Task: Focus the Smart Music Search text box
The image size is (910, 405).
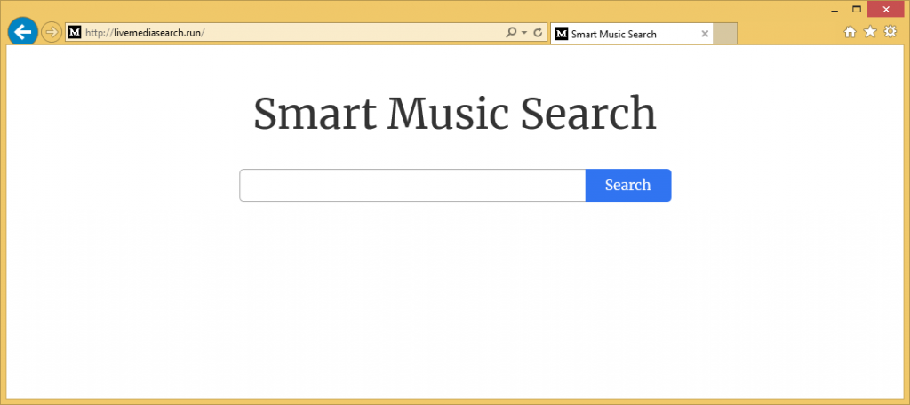Action: pos(412,186)
